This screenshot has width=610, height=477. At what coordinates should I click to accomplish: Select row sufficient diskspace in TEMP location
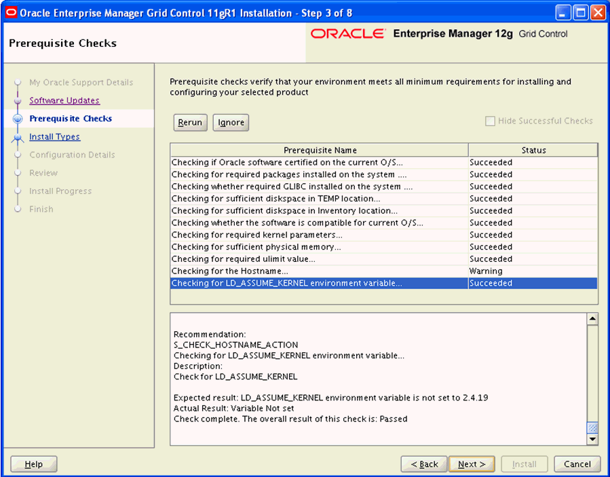(383, 199)
